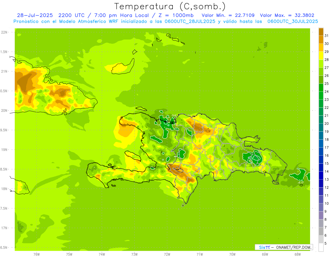The width and height of the screenshot is (334, 258).
Task: Click the "22N" latitude label
Action: pyautogui.click(x=4, y=32)
